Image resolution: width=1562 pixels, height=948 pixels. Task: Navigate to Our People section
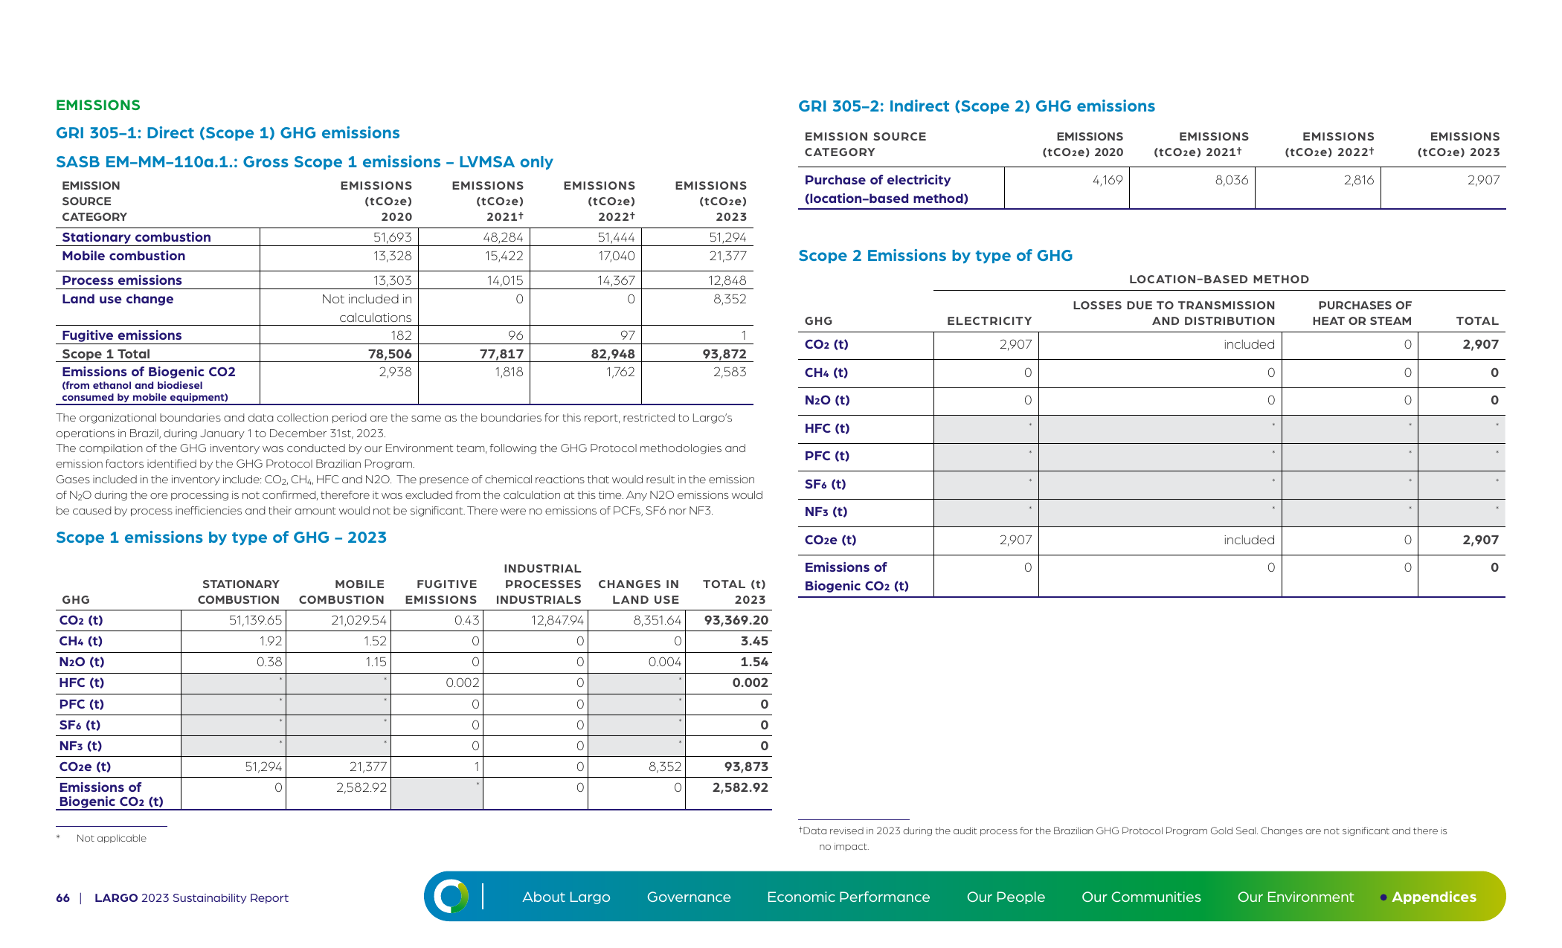coord(1006,897)
